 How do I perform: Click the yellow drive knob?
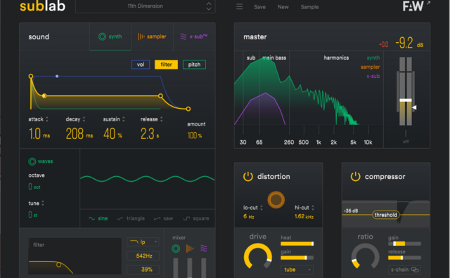258,257
